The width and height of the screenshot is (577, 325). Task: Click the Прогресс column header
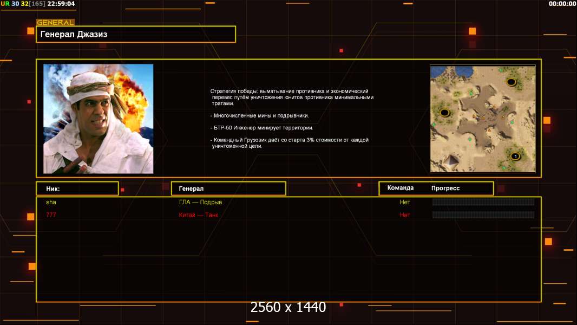(x=445, y=188)
